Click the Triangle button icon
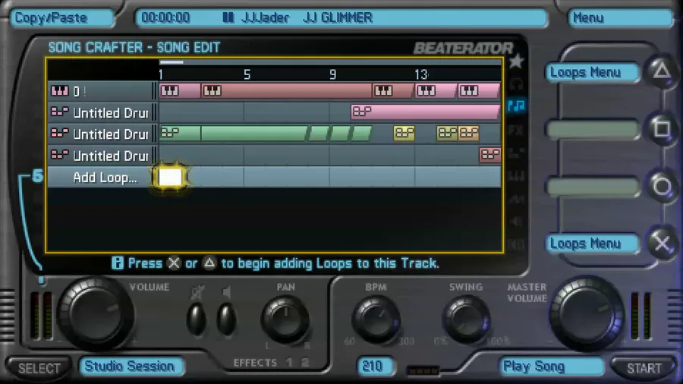The height and width of the screenshot is (384, 683). (x=662, y=71)
